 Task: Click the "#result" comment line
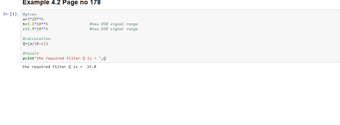31,53
